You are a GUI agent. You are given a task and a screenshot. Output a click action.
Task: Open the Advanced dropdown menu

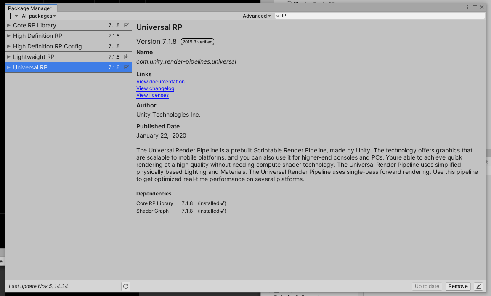point(257,16)
